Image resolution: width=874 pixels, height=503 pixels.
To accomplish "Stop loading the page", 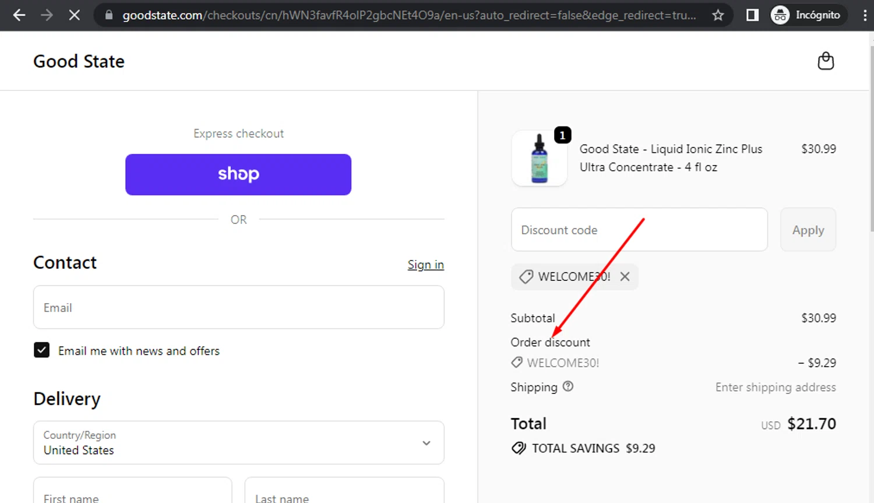I will click(74, 15).
